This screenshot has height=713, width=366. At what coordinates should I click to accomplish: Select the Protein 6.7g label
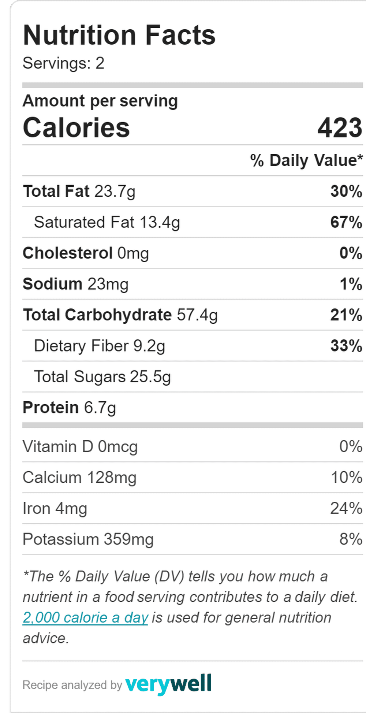(70, 408)
